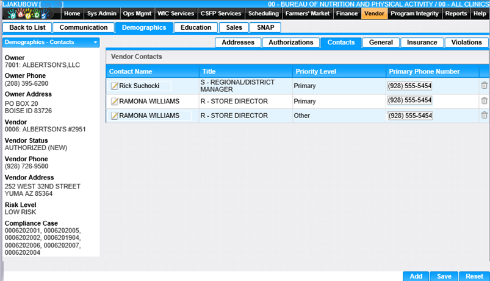Switch to the Sales tab
The image size is (490, 281).
click(234, 27)
